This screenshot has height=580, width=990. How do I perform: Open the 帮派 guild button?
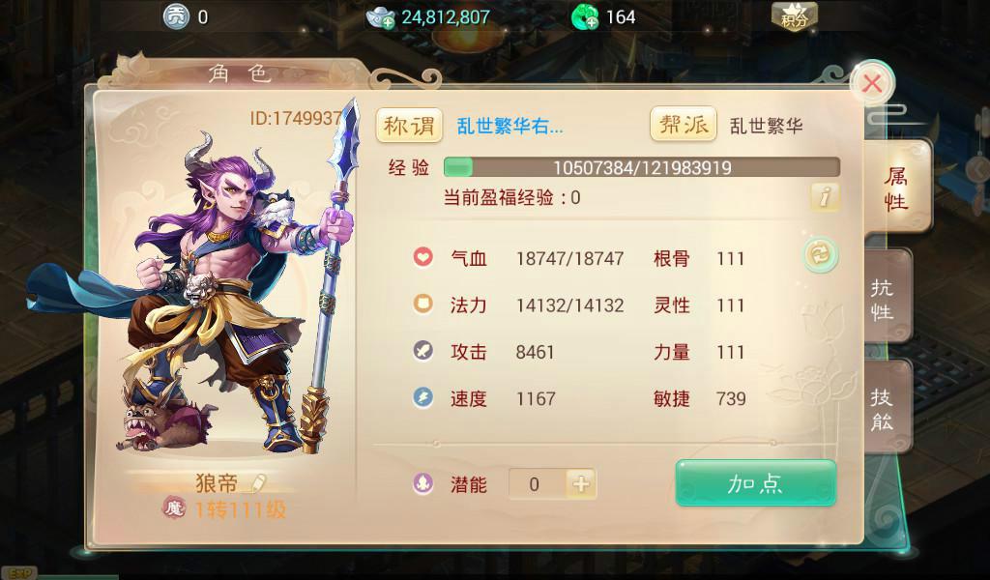[684, 124]
